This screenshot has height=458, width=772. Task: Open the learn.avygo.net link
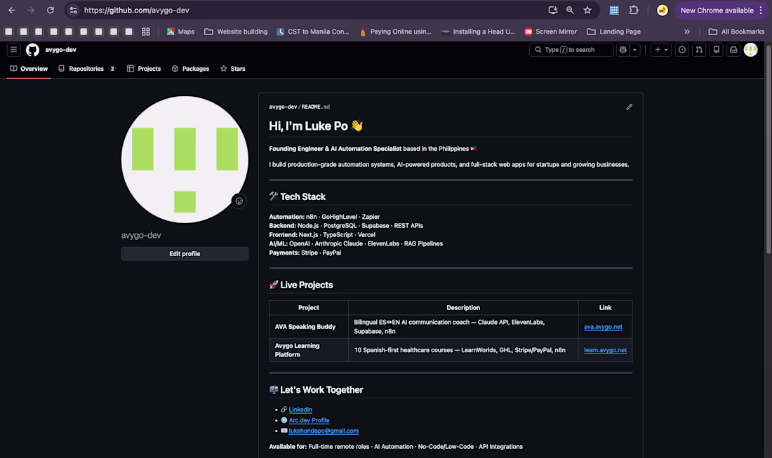tap(605, 350)
